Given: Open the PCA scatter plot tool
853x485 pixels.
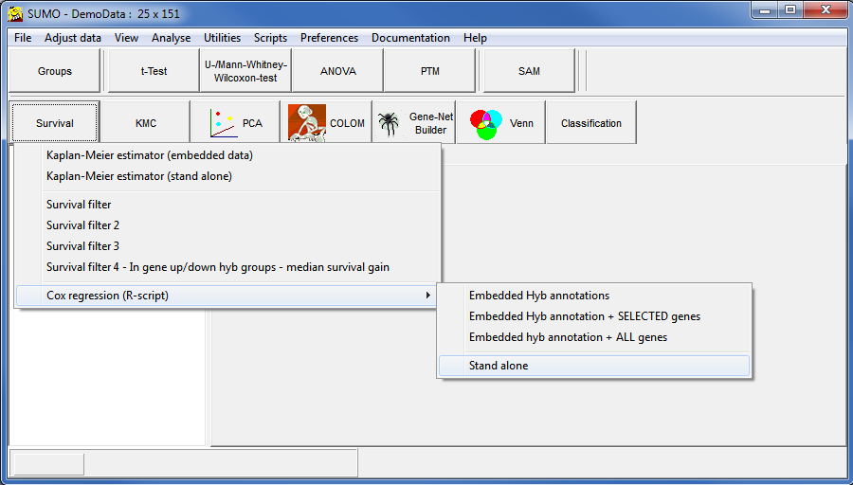Looking at the screenshot, I should pyautogui.click(x=236, y=123).
